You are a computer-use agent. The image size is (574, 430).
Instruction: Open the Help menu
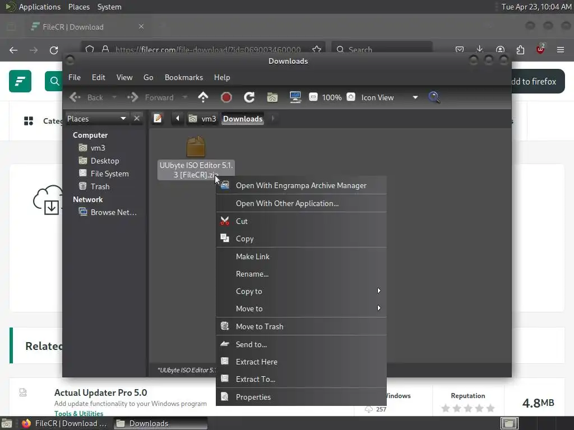(x=222, y=77)
